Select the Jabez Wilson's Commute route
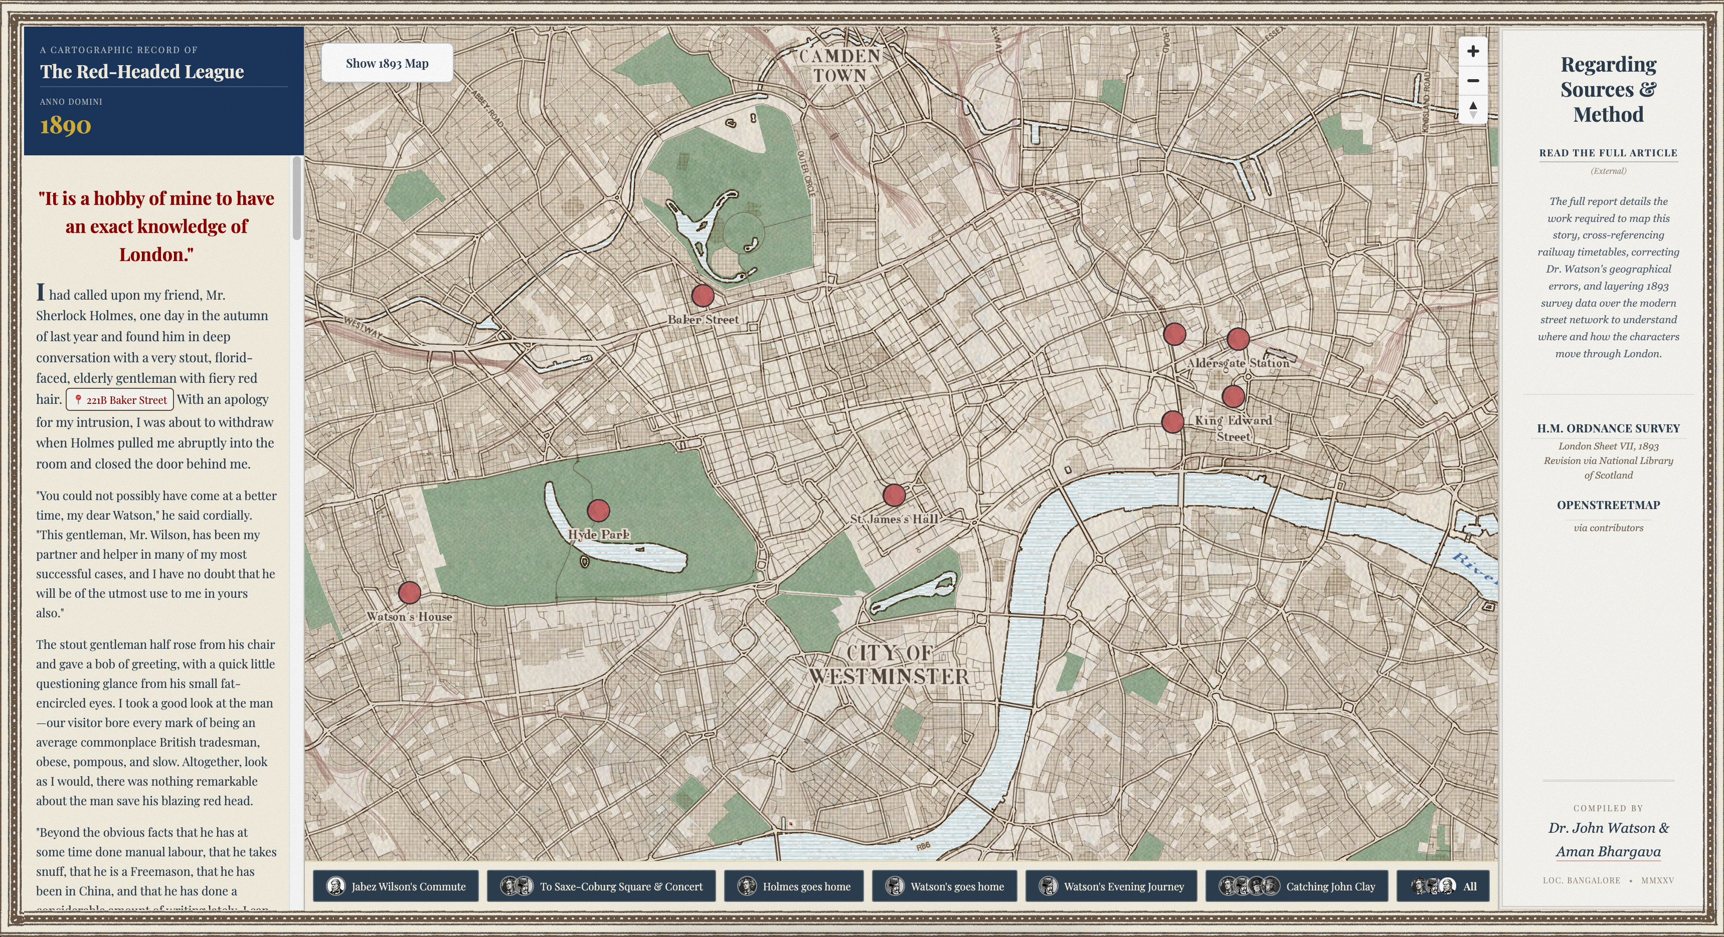Image resolution: width=1724 pixels, height=937 pixels. tap(396, 886)
